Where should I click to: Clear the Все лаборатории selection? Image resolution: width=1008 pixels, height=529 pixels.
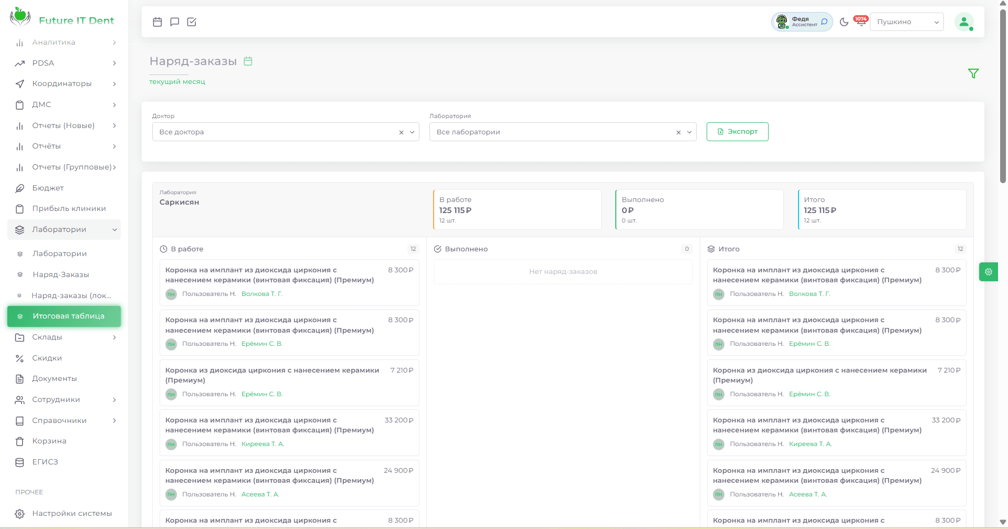[x=678, y=132]
